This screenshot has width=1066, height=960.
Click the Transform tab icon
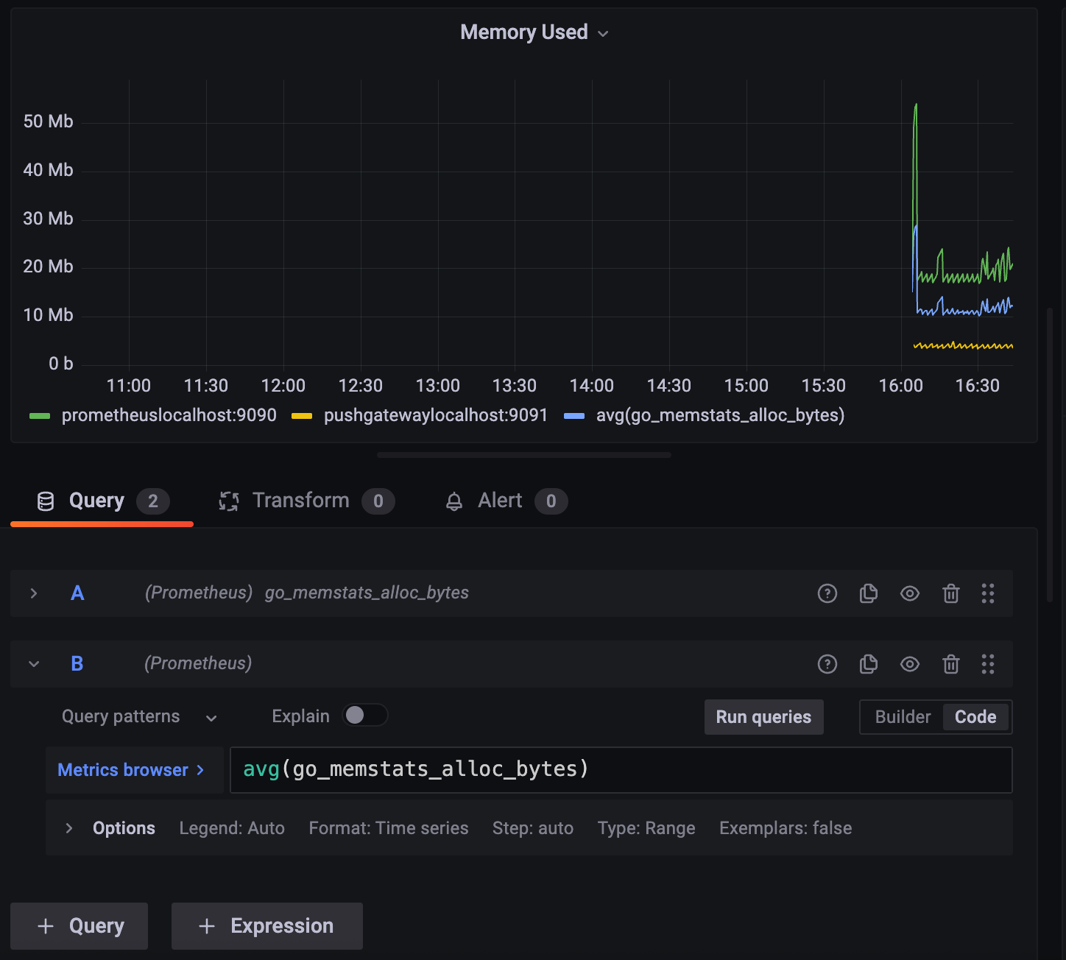[x=229, y=501]
